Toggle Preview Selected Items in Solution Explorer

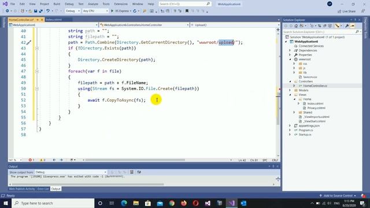pos(353,26)
